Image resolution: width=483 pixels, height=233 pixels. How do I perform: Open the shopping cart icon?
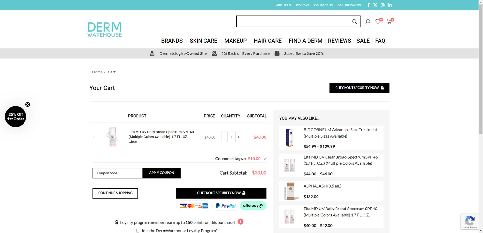pyautogui.click(x=390, y=22)
